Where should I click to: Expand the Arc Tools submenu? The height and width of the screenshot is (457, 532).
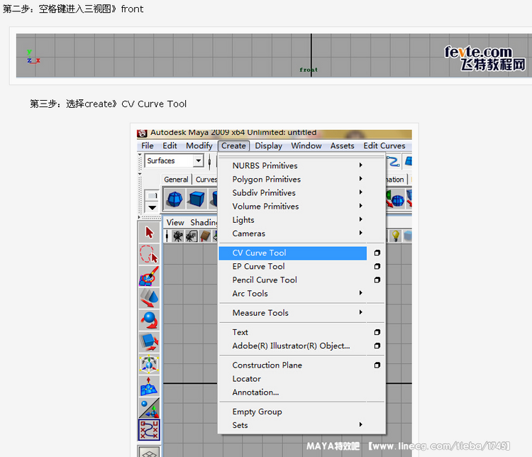click(x=361, y=293)
